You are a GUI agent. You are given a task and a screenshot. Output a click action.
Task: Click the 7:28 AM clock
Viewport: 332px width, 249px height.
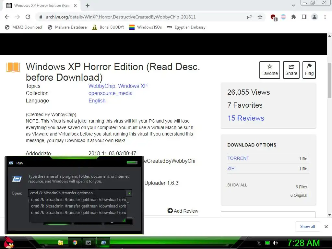click(x=303, y=243)
